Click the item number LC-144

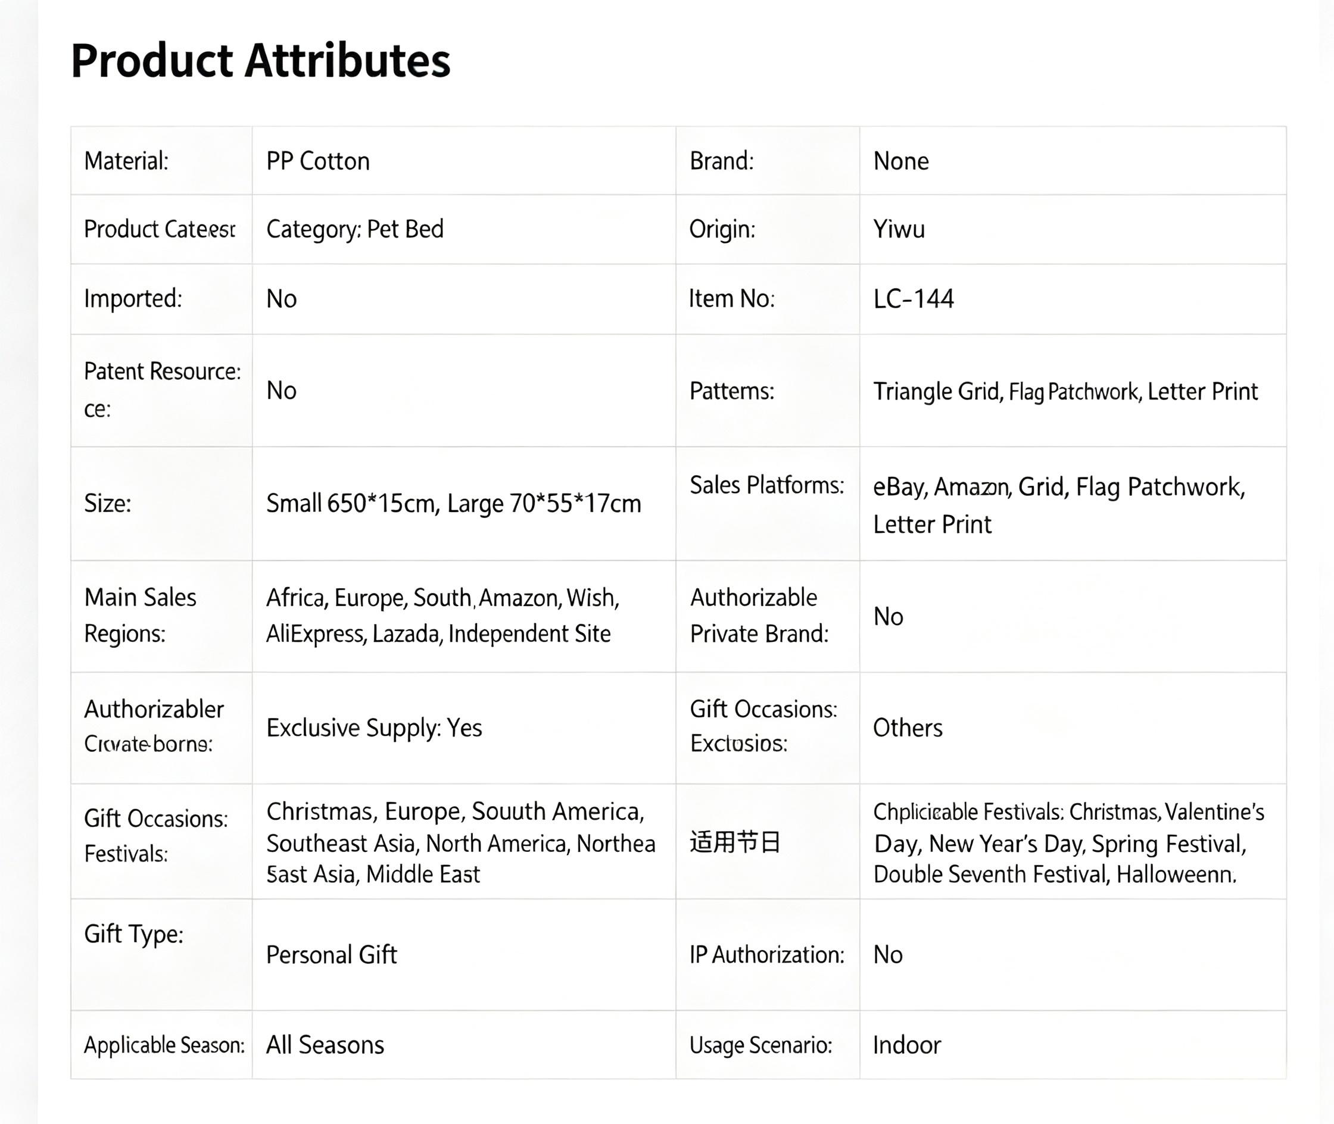coord(914,299)
